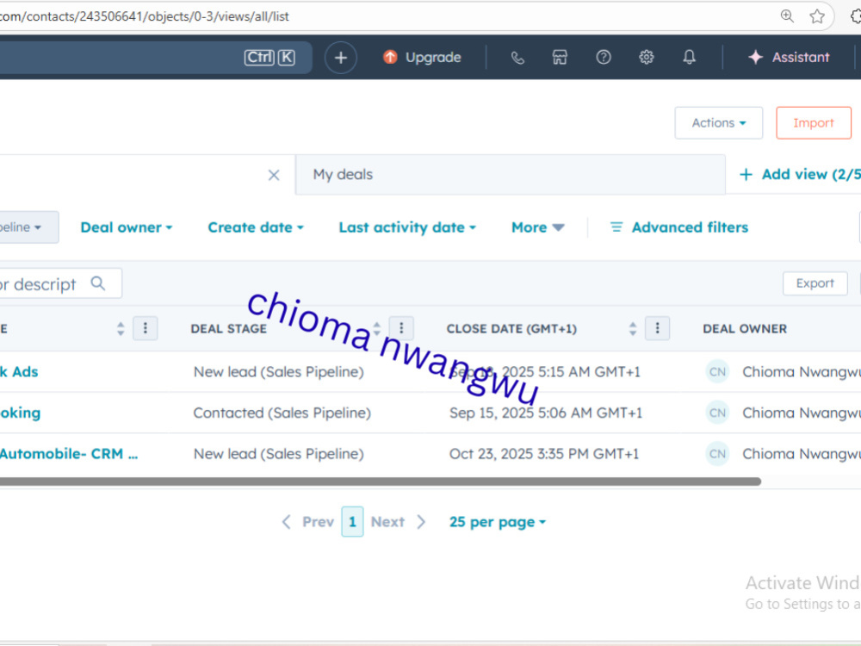Click the Ctrl K search shortcut hint
861x646 pixels.
tap(269, 57)
